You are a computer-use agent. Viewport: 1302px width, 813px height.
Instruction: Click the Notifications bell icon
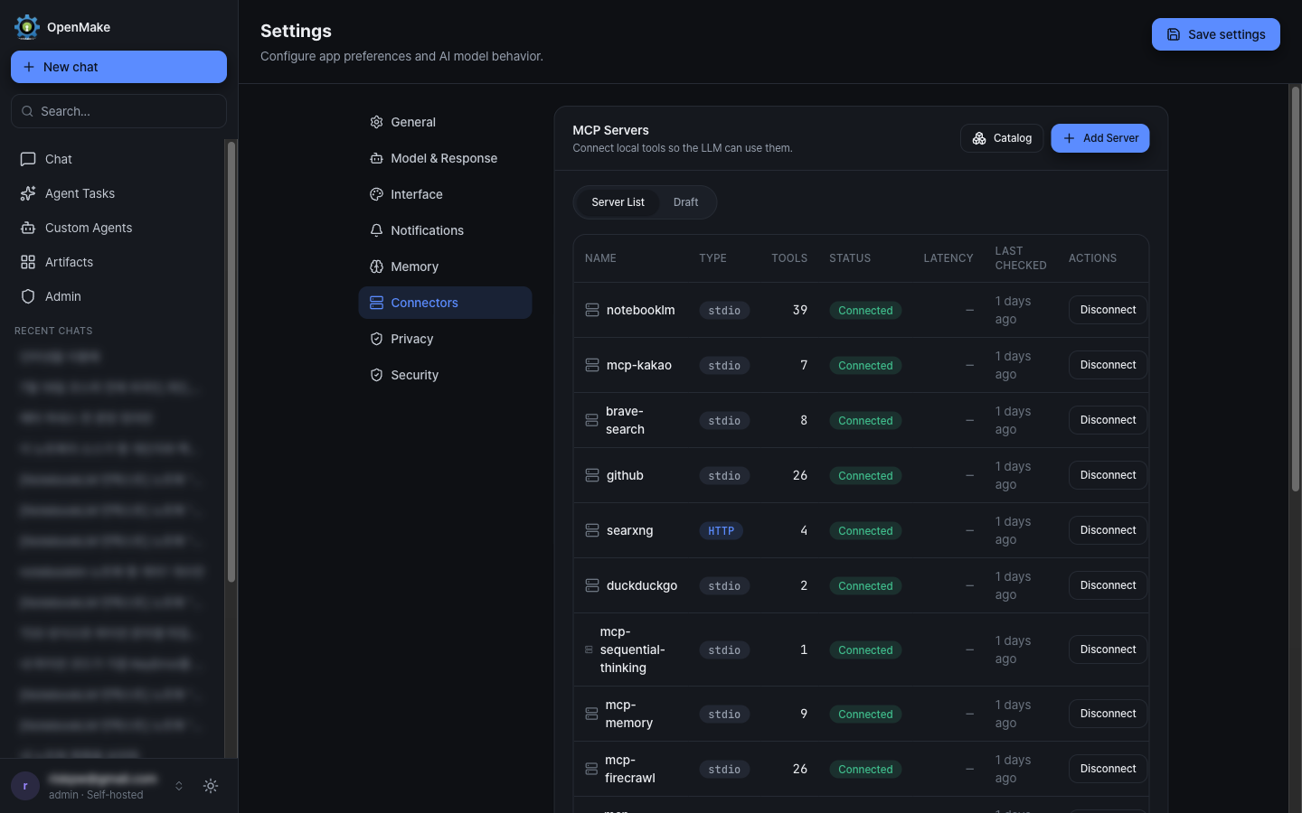pos(376,230)
